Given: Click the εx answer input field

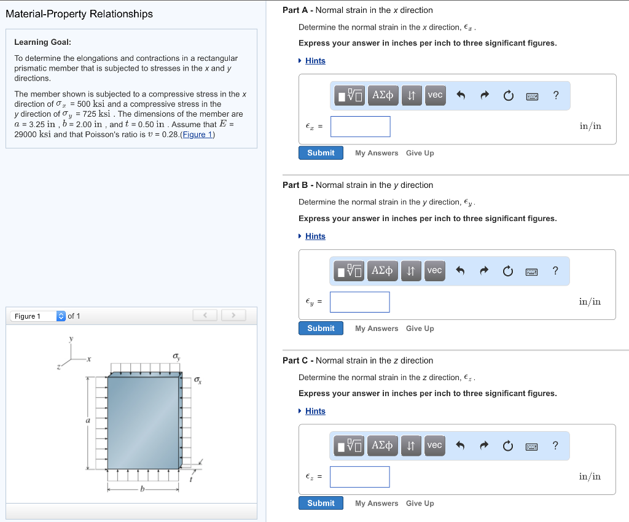Looking at the screenshot, I should [x=360, y=127].
